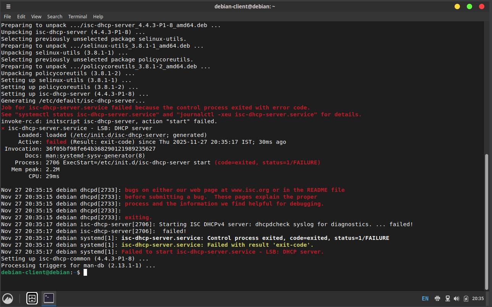This screenshot has height=307, width=492.
Task: Open the printer tray icon
Action: tap(437, 299)
